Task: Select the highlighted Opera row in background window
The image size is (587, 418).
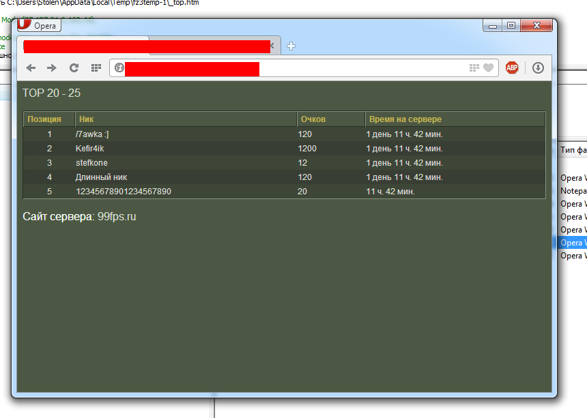Action: (x=572, y=243)
